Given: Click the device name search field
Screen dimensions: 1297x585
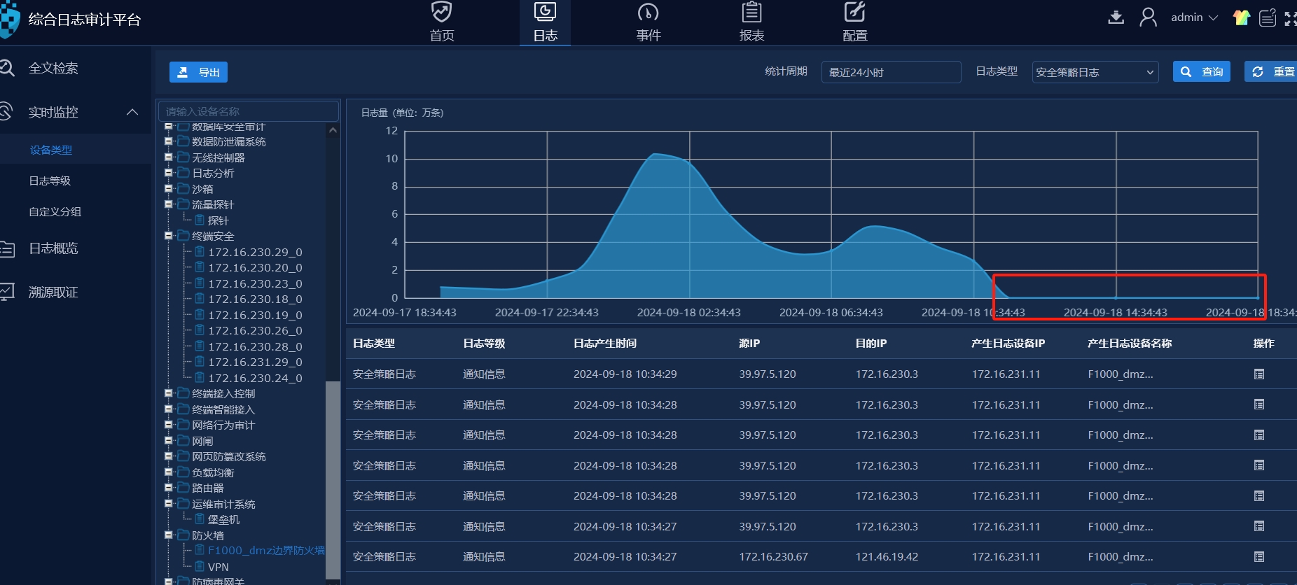Looking at the screenshot, I should pyautogui.click(x=249, y=111).
